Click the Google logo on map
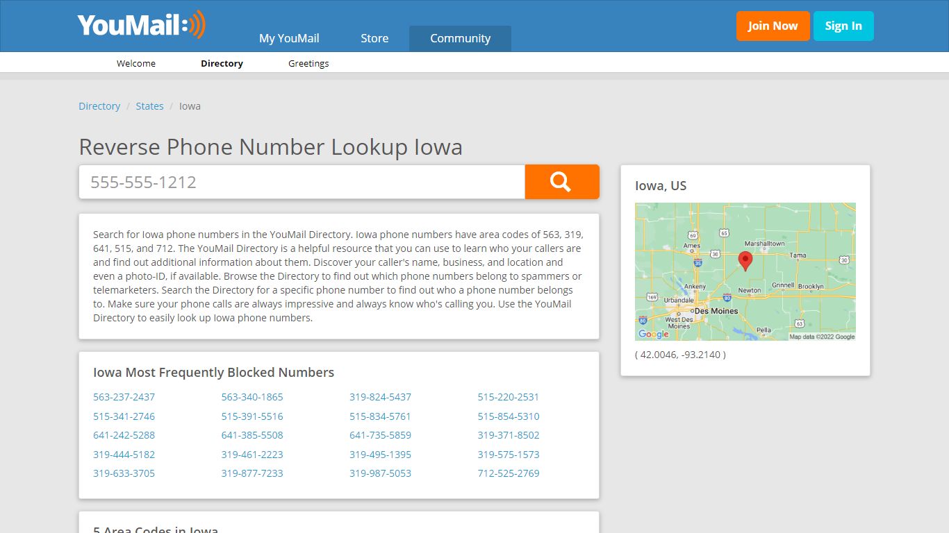This screenshot has height=533, width=949. tap(653, 334)
